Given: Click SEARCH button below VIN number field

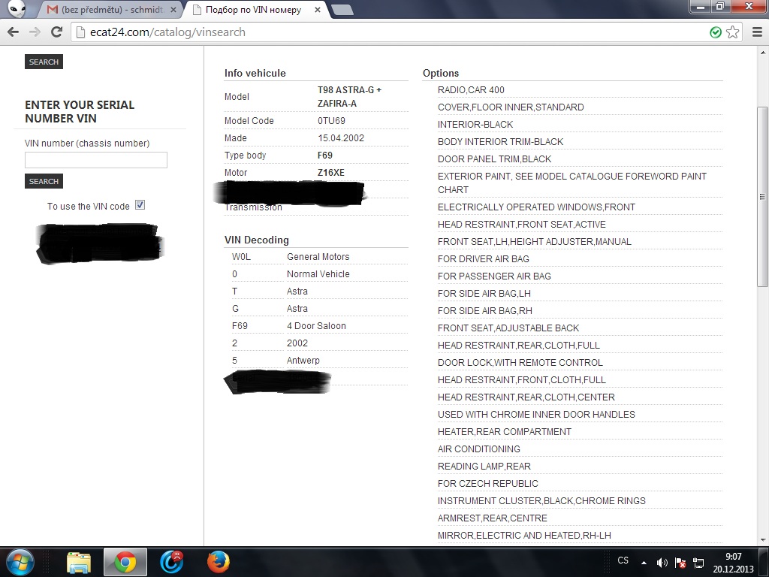Looking at the screenshot, I should click(44, 181).
